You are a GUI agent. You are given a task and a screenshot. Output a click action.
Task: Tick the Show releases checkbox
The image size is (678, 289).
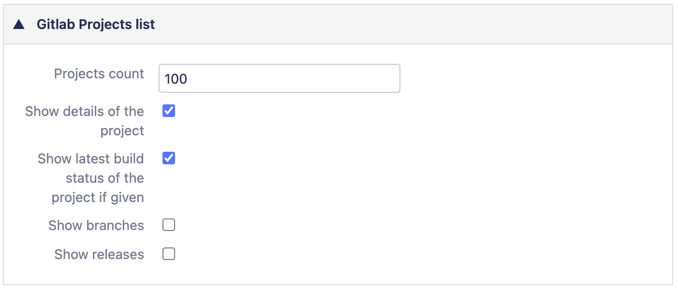pyautogui.click(x=169, y=254)
